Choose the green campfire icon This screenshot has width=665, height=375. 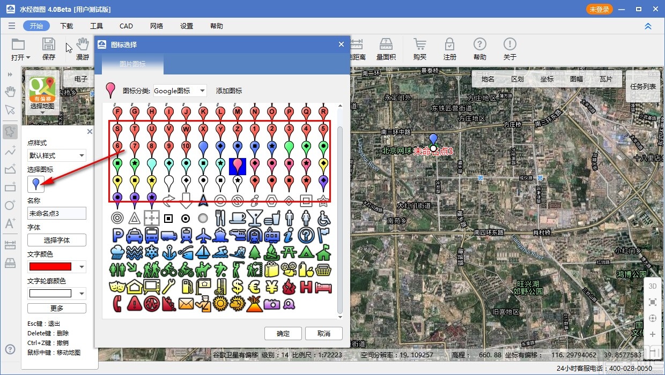(x=272, y=252)
